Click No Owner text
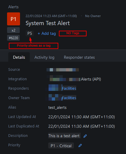 tap(93, 16)
